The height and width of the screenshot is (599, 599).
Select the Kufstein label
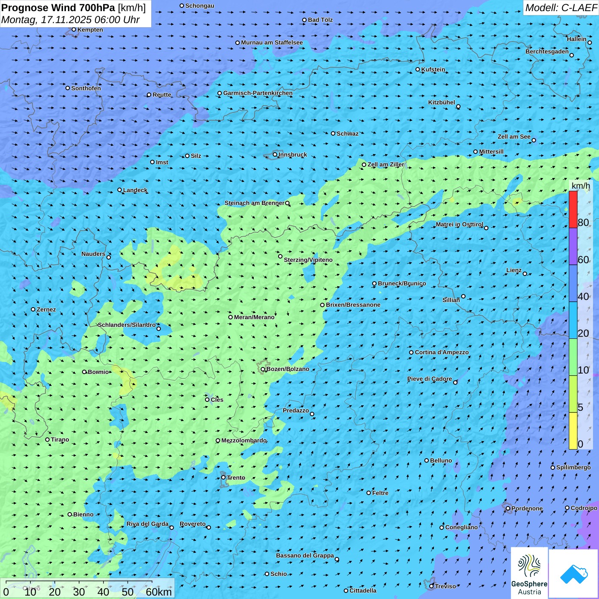pos(433,69)
